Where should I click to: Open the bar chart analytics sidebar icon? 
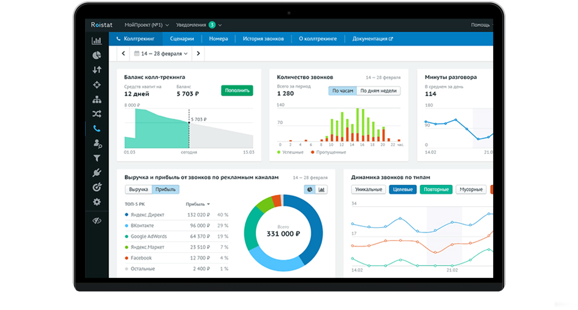point(97,41)
